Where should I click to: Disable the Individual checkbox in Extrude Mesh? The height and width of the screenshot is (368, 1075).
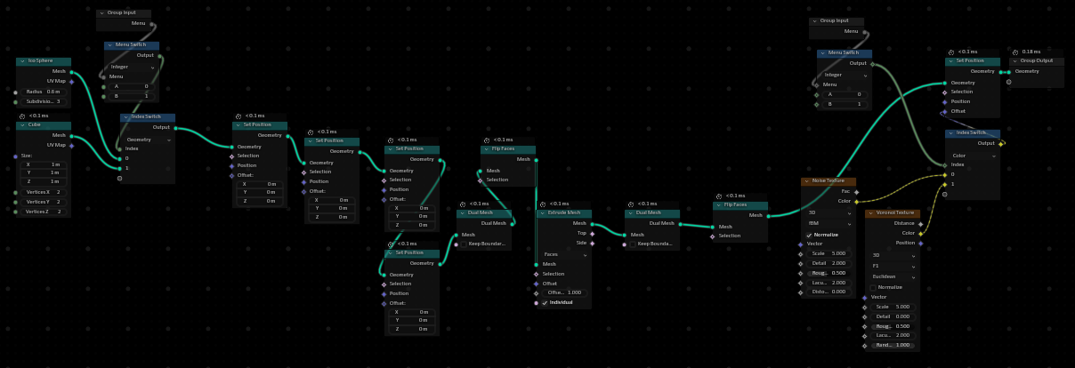coord(545,302)
